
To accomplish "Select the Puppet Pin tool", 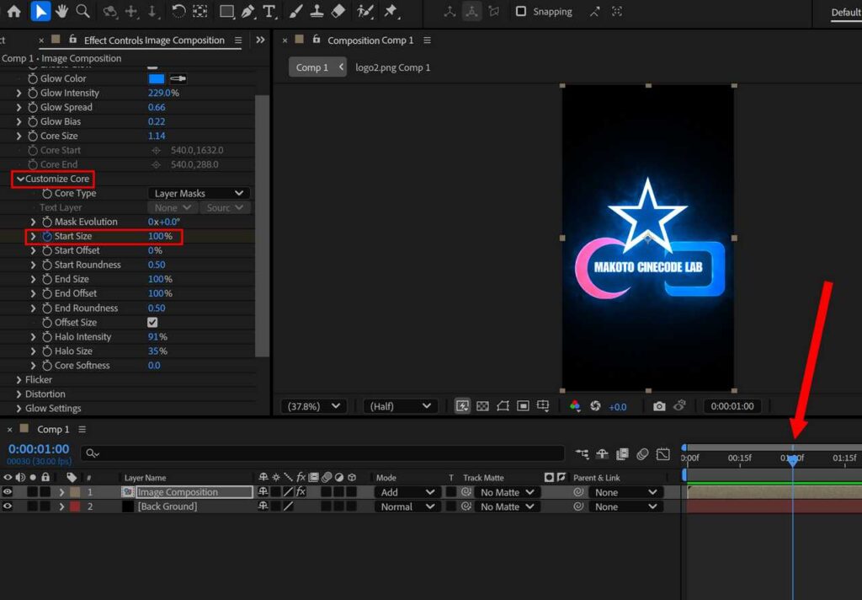I will (x=391, y=11).
